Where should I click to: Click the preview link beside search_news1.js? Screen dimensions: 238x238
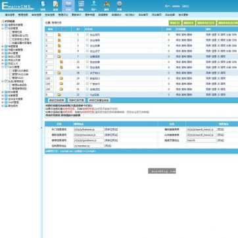[220, 130]
